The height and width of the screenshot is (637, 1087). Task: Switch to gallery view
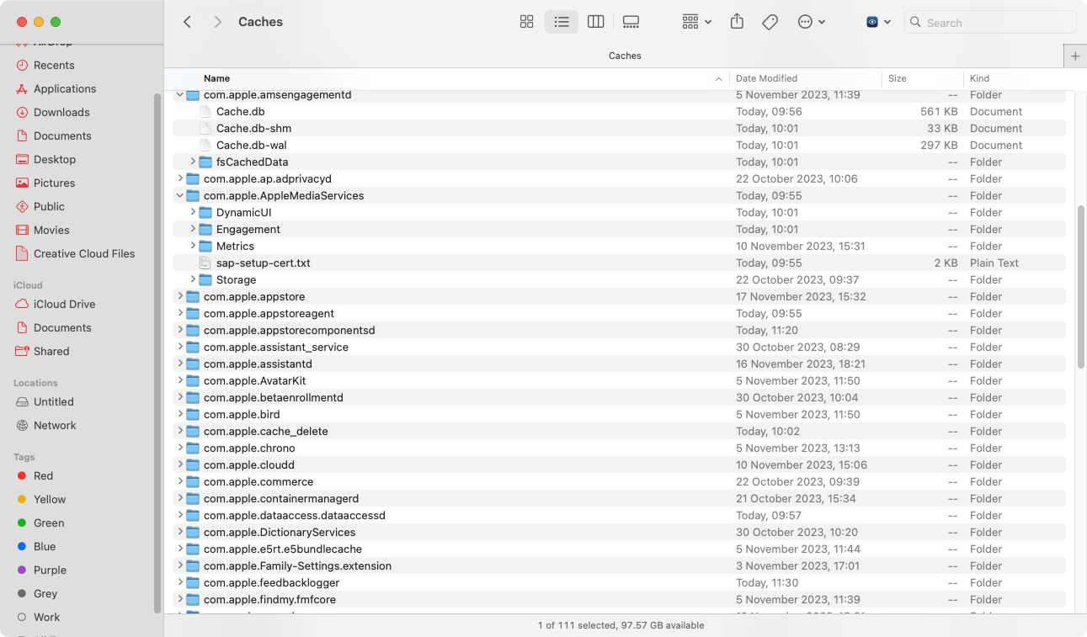pos(631,22)
